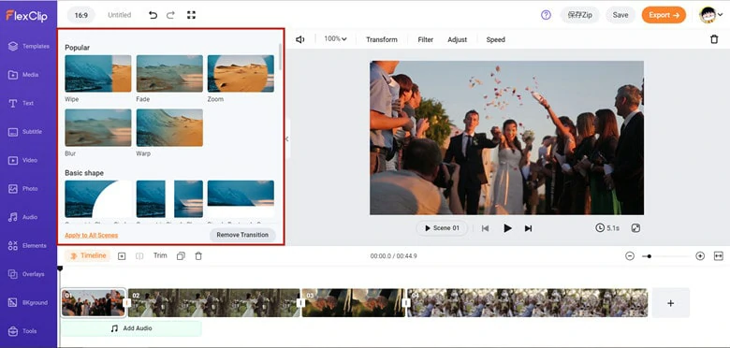The height and width of the screenshot is (348, 730).
Task: Skip to the previous scene
Action: pos(485,228)
